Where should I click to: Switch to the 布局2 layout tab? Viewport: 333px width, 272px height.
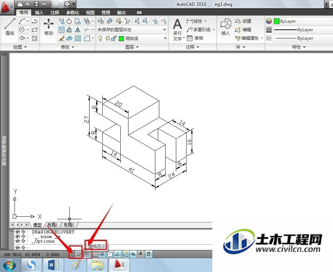(69, 225)
